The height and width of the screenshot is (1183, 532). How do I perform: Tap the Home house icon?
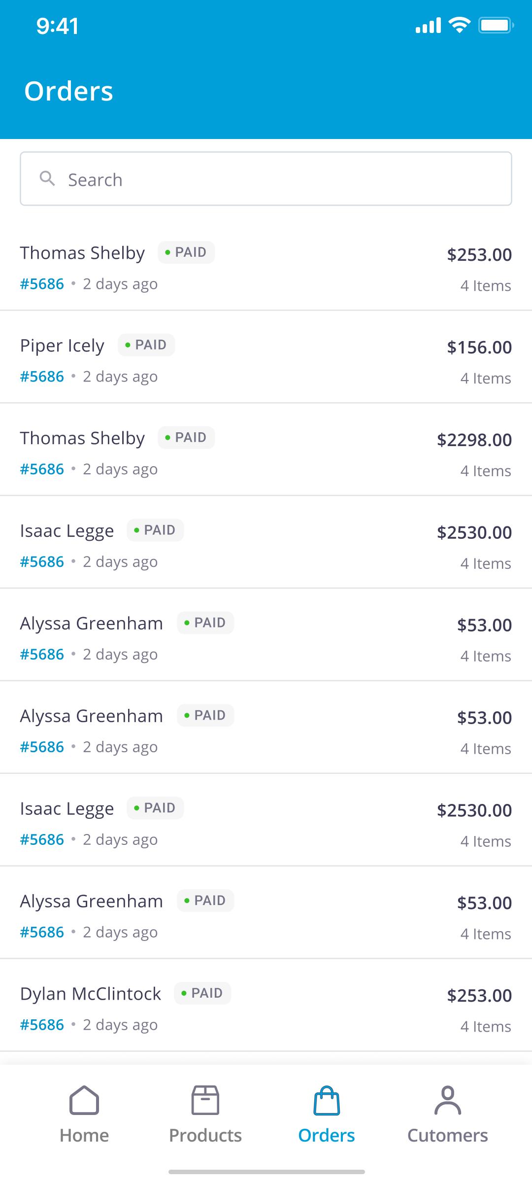click(84, 1100)
